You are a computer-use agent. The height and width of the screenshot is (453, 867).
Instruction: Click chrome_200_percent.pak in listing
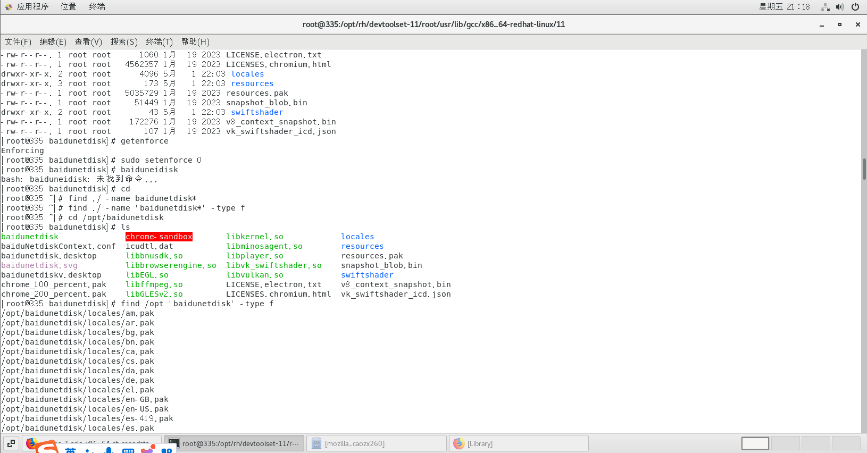point(54,294)
